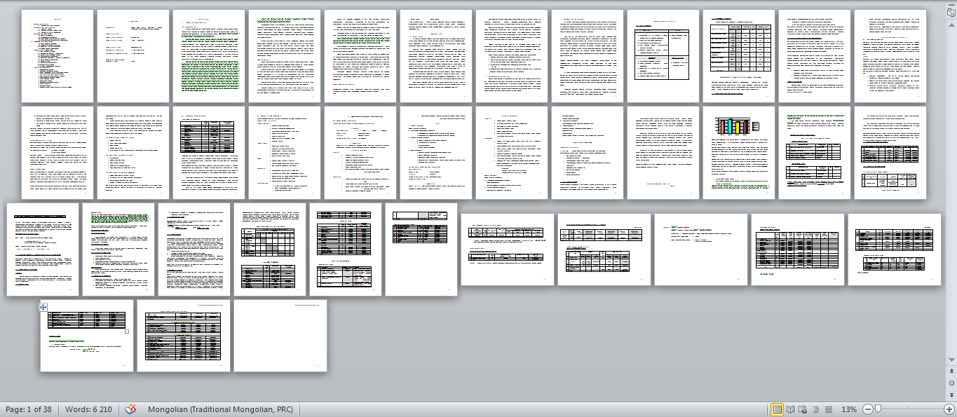Switch to Draft view
957x417 pixels.
point(829,409)
